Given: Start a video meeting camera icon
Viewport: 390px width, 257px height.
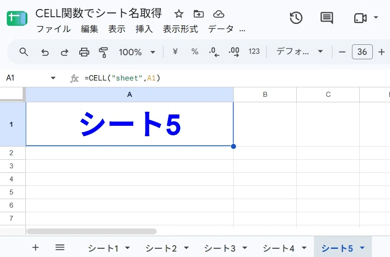Looking at the screenshot, I should click(x=360, y=18).
